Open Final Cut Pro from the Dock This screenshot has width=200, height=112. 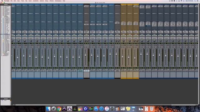pos(80,109)
